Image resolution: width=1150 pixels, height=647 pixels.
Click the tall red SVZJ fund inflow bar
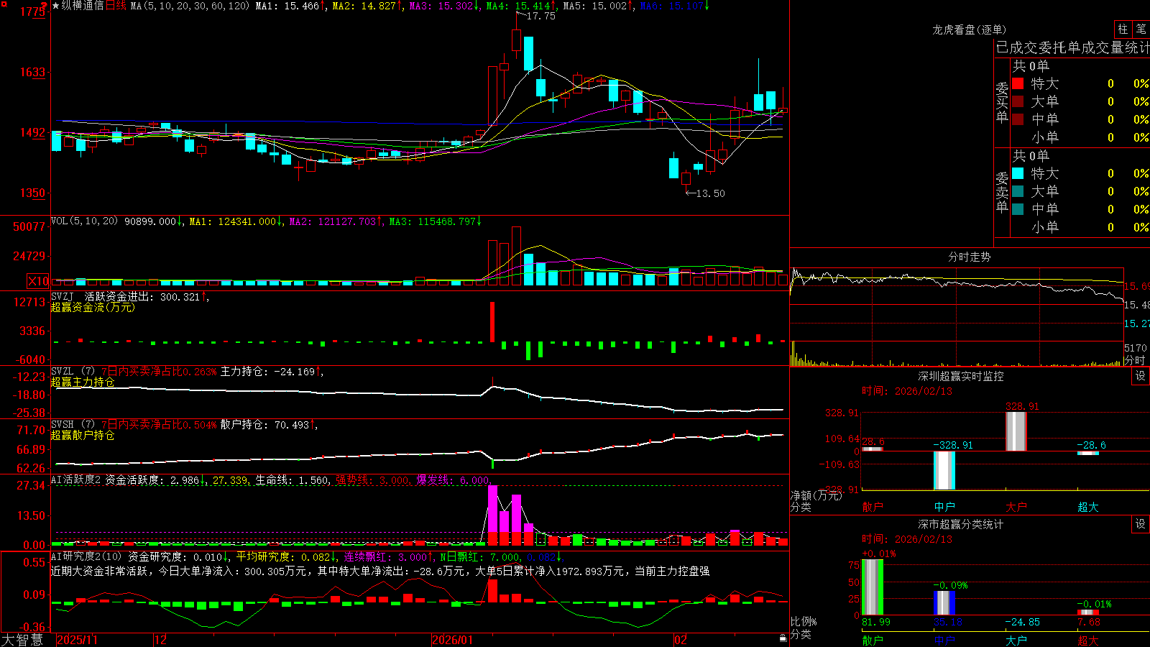click(x=492, y=322)
